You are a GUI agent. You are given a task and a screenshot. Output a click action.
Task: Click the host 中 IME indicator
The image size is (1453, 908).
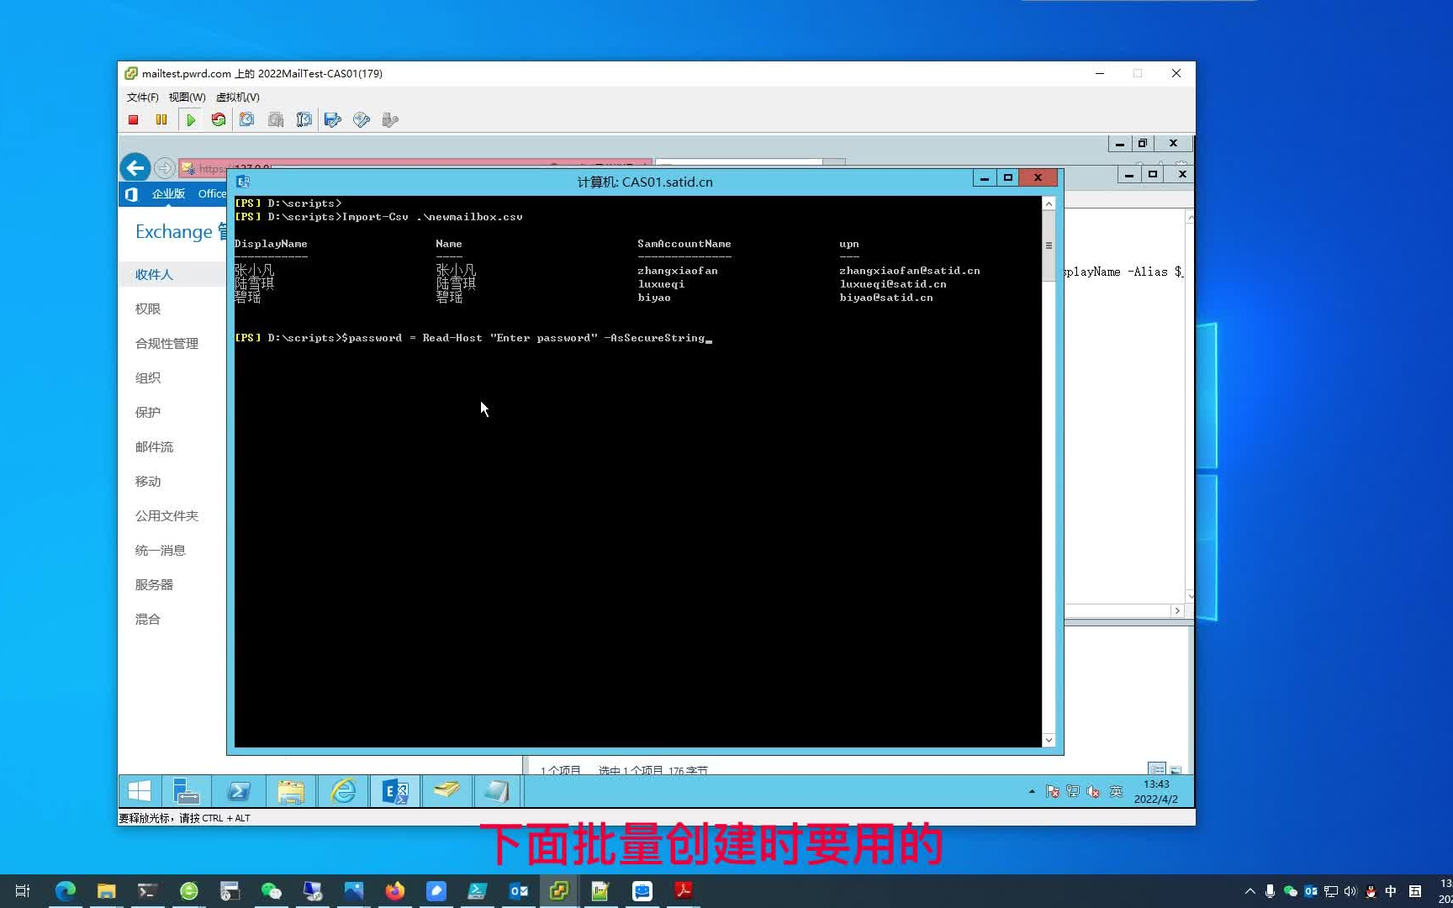[1391, 891]
